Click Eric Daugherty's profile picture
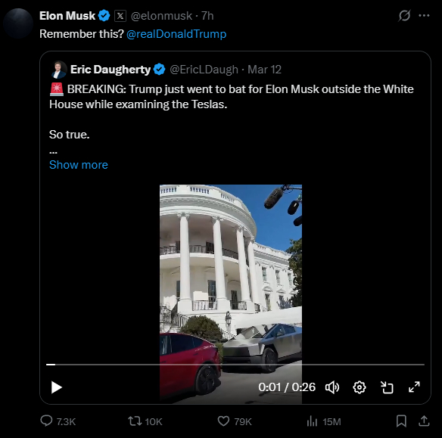The width and height of the screenshot is (442, 438). coord(59,70)
